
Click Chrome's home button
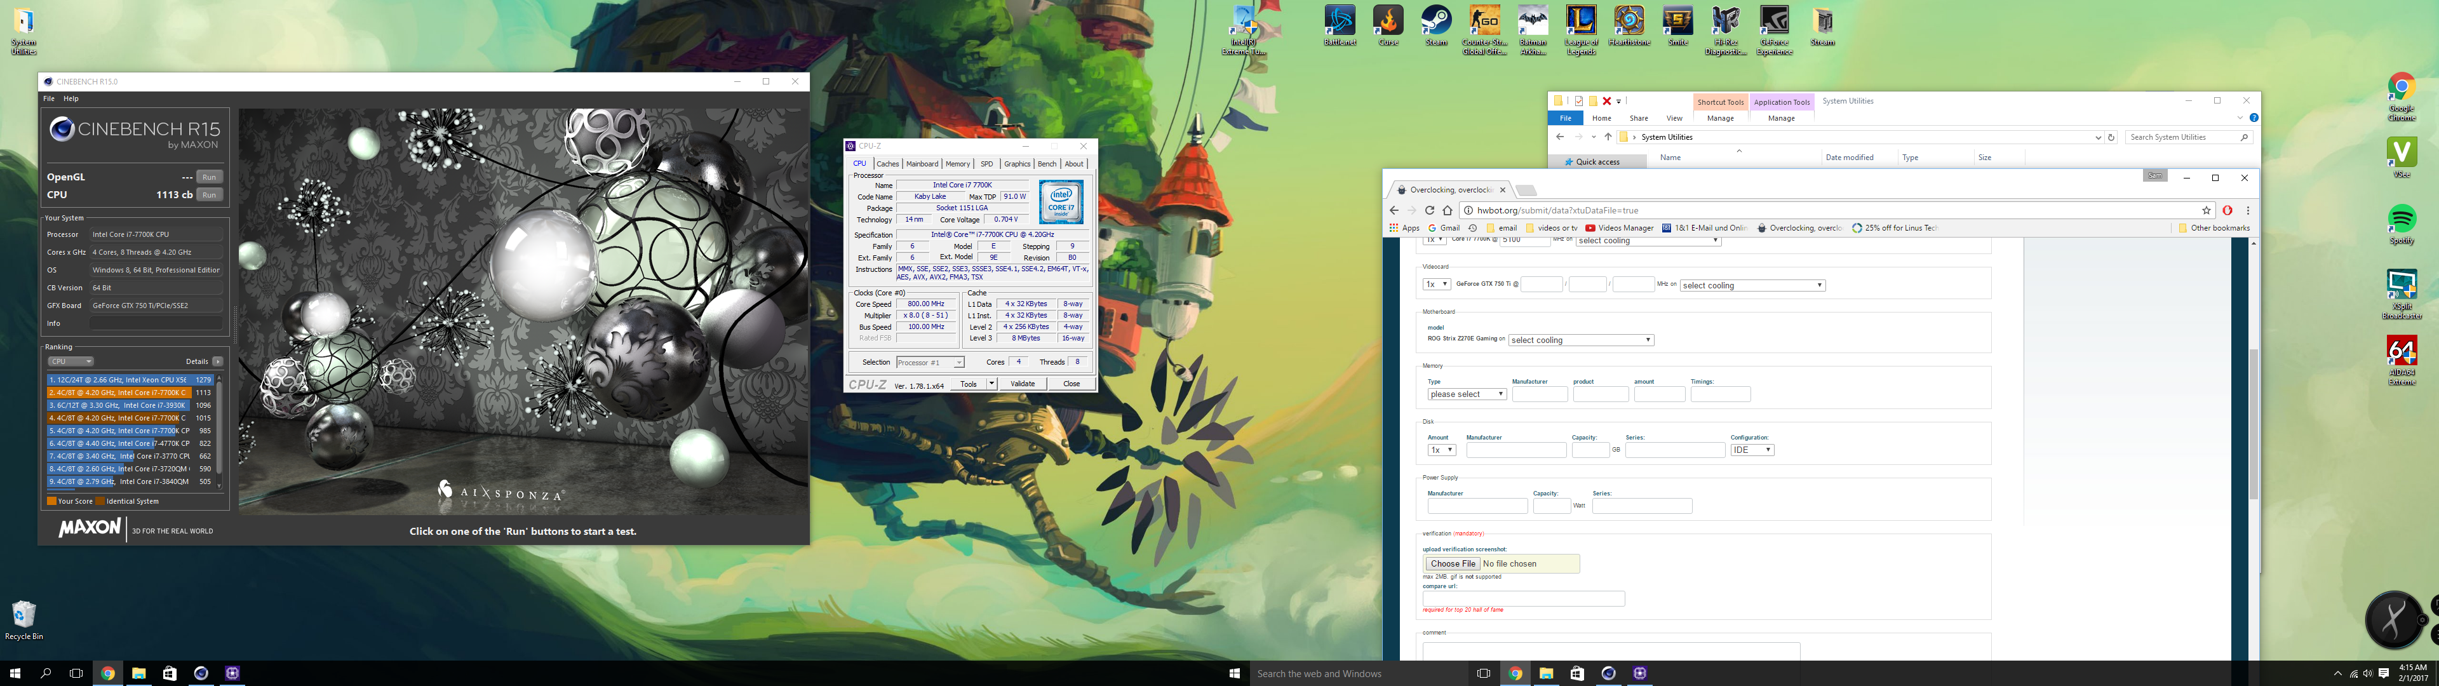pyautogui.click(x=1448, y=210)
